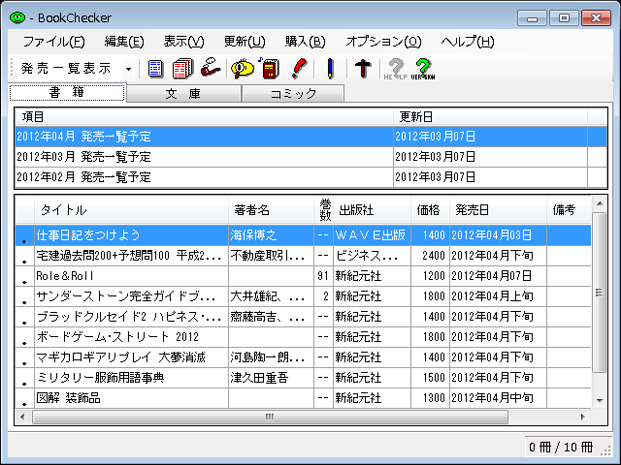621x465 pixels.
Task: Click horizontal scrollbar left arrow
Action: 22,417
